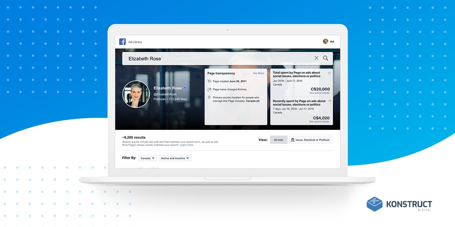
Task: Click the verified badge next to Elizabeth Rose
Action: tap(185, 88)
